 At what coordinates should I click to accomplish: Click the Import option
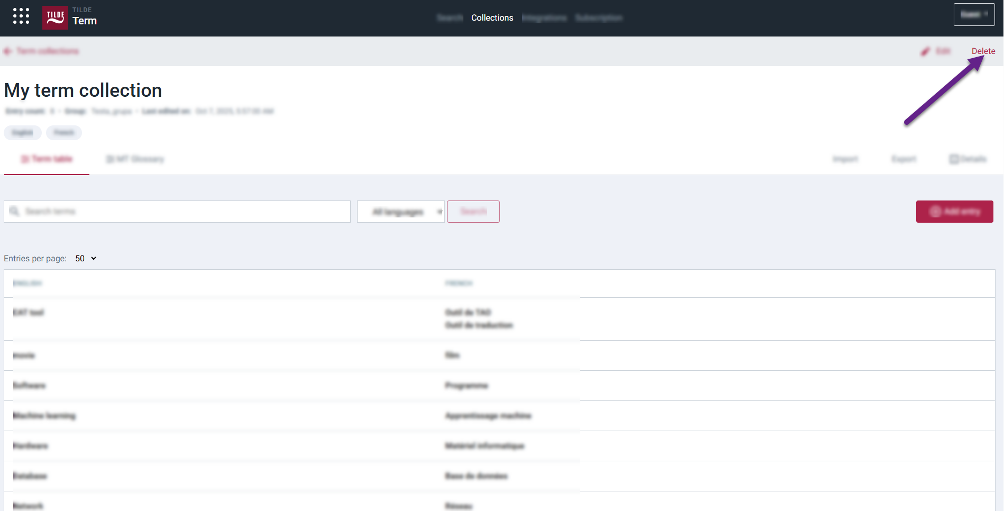tap(845, 159)
